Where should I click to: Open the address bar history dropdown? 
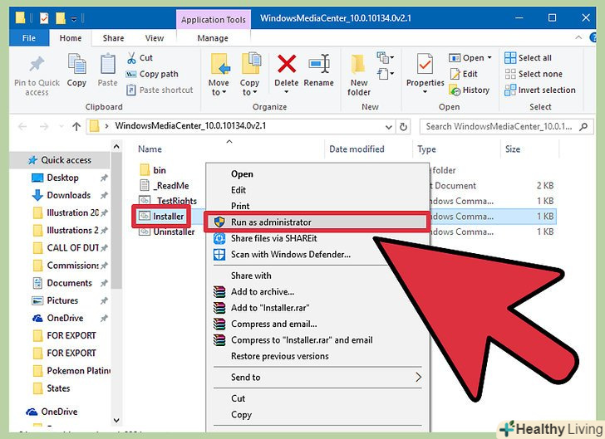(x=389, y=127)
